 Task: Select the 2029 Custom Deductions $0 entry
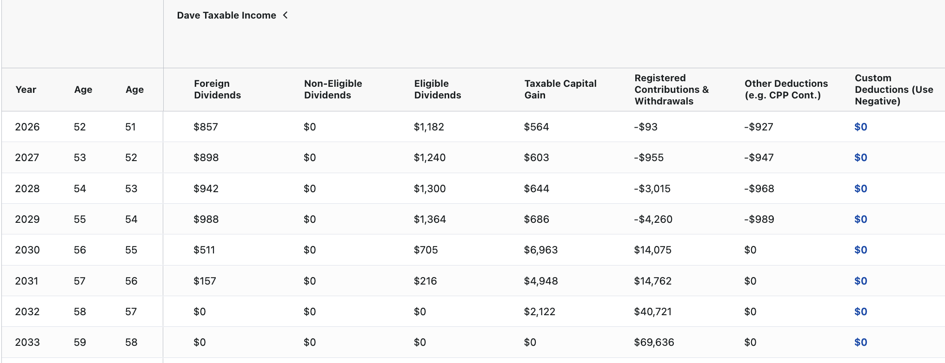pyautogui.click(x=860, y=219)
